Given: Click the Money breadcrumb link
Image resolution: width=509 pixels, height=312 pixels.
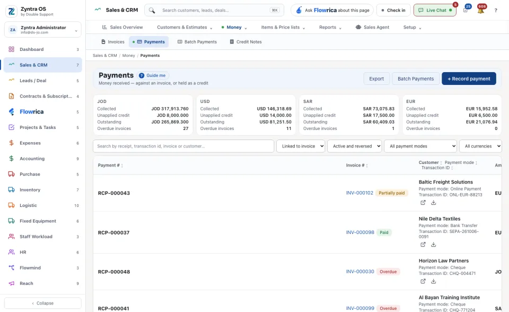Looking at the screenshot, I should pos(128,56).
